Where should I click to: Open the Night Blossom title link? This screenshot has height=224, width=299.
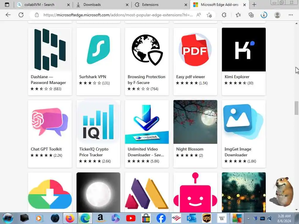pos(190,149)
